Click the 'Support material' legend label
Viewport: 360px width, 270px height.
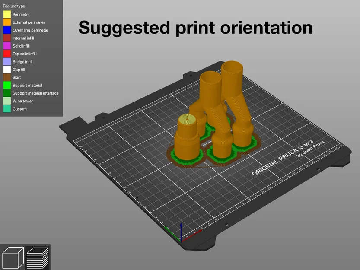click(27, 86)
